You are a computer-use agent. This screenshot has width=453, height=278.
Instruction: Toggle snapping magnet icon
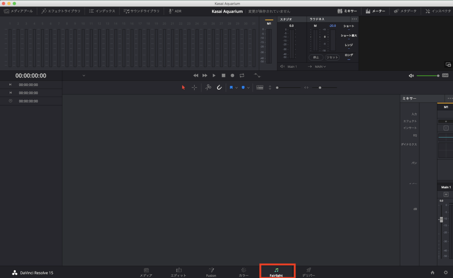pos(219,88)
